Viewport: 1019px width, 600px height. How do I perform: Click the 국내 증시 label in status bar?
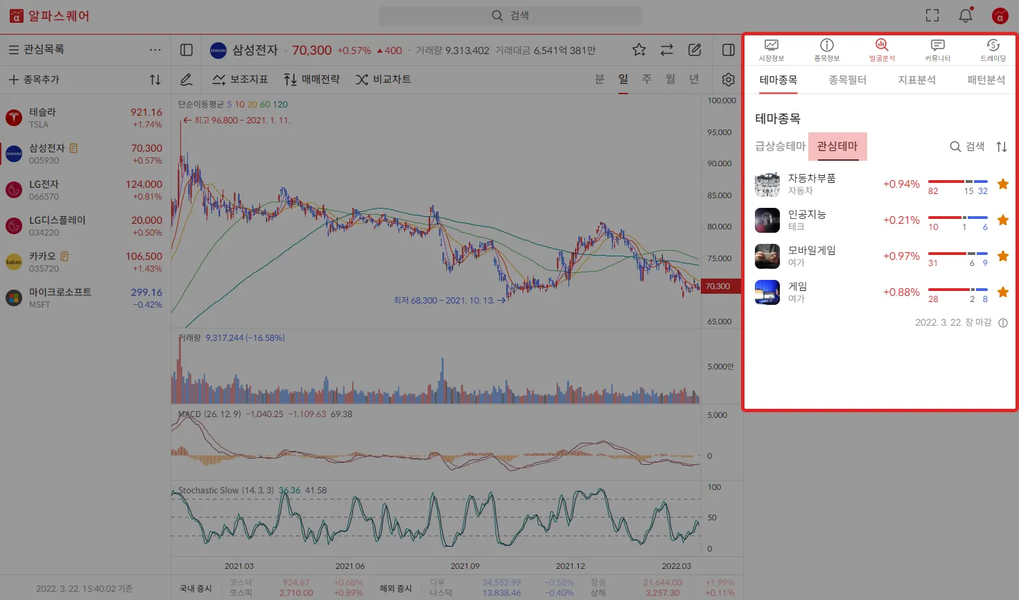tap(195, 588)
